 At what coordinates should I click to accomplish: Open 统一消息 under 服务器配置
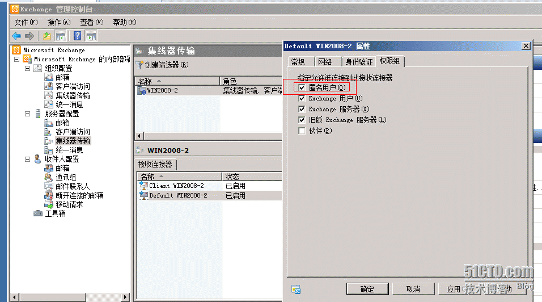69,150
